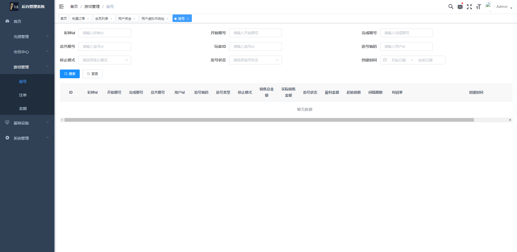
Task: Expand the 系统管理 sidebar menu
Action: (27, 138)
